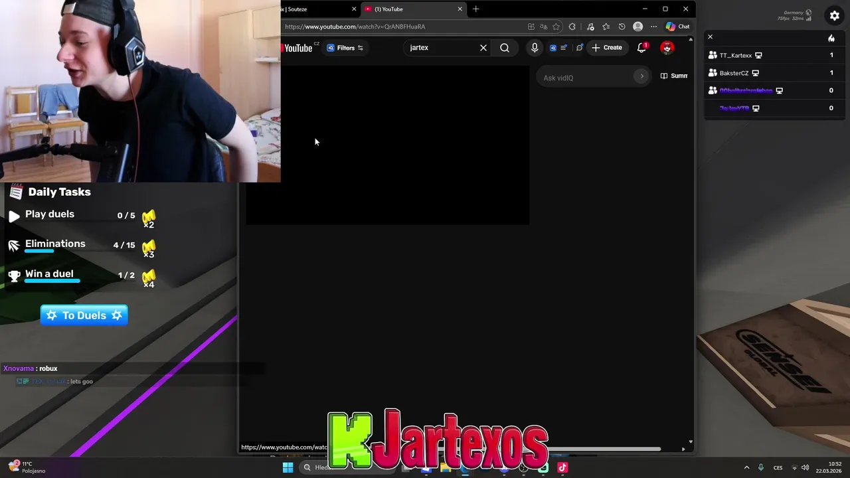The width and height of the screenshot is (850, 478).
Task: Click the Win a duel trophy icon
Action: click(14, 276)
